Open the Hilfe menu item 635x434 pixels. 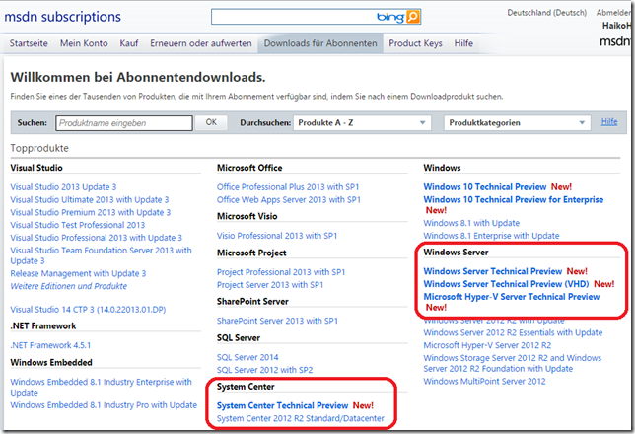coord(463,43)
